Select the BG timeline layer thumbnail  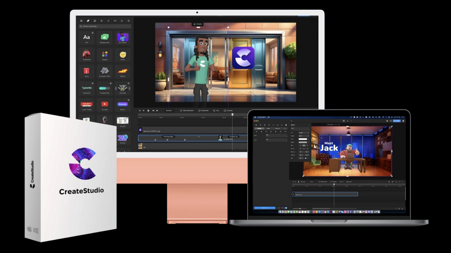coord(140,146)
